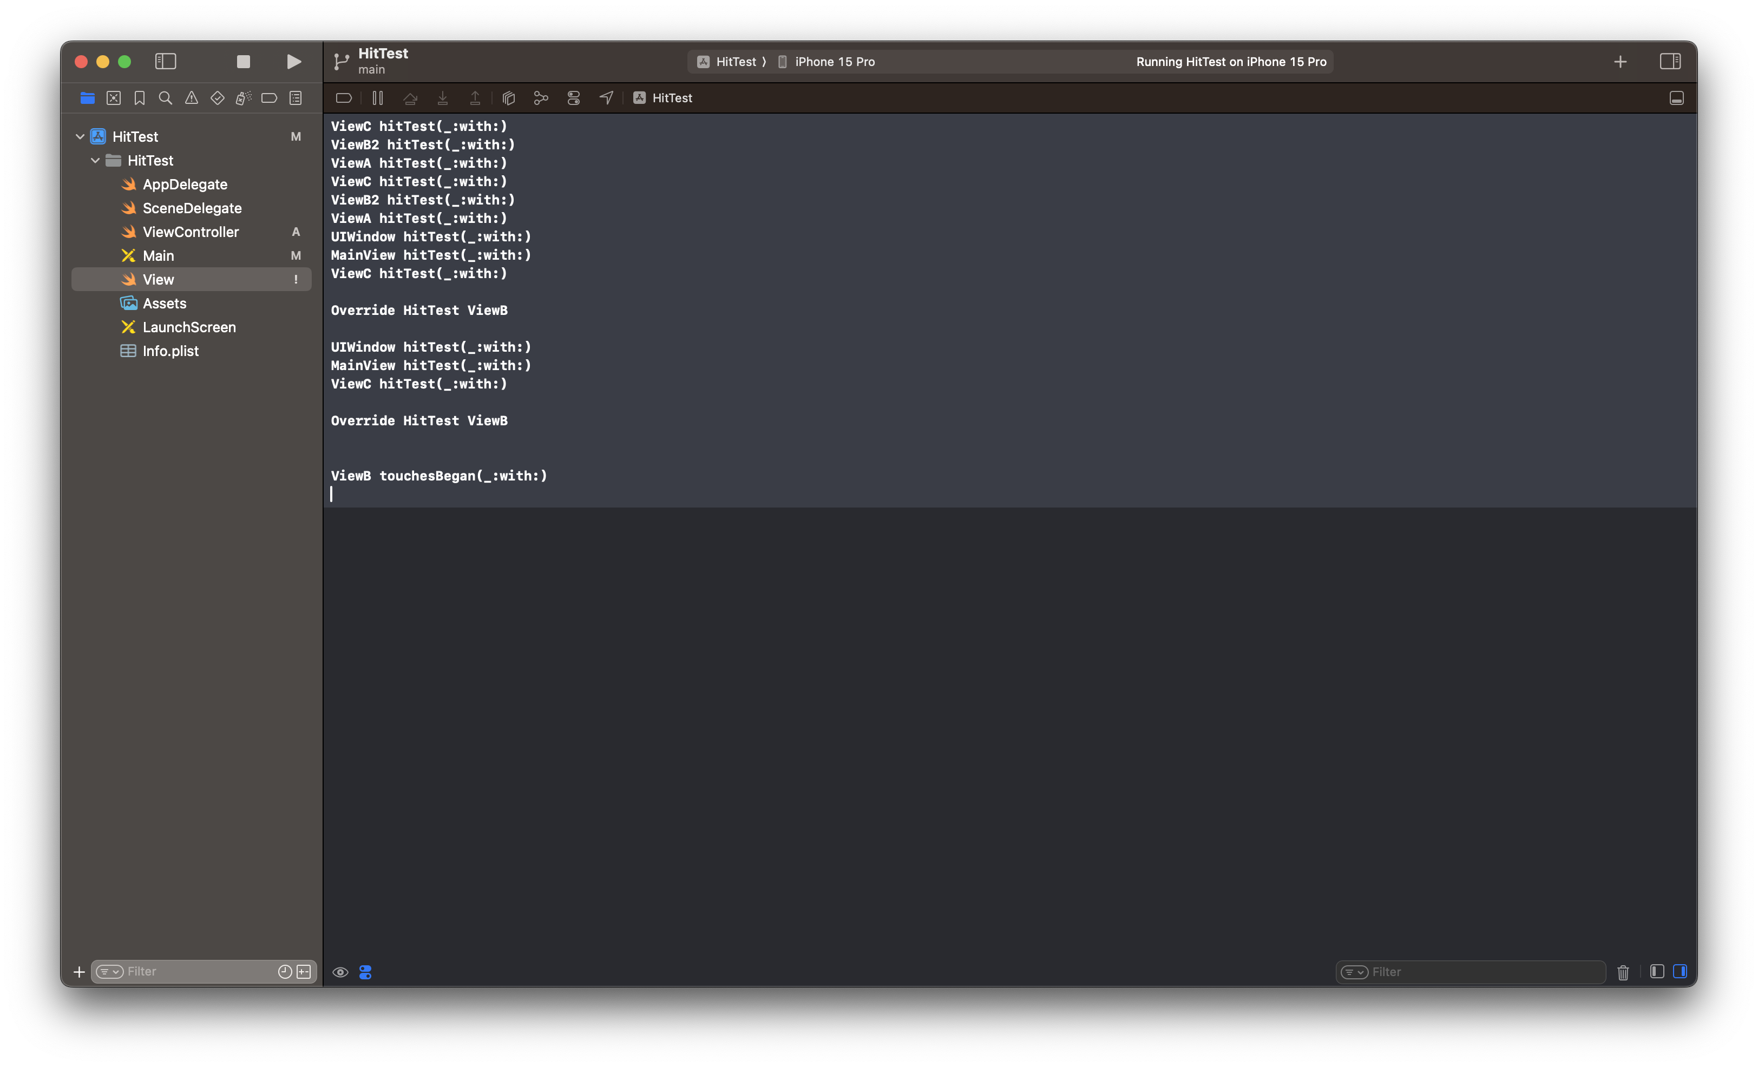Image resolution: width=1758 pixels, height=1067 pixels.
Task: Click the Stop button for the running app
Action: tap(244, 62)
